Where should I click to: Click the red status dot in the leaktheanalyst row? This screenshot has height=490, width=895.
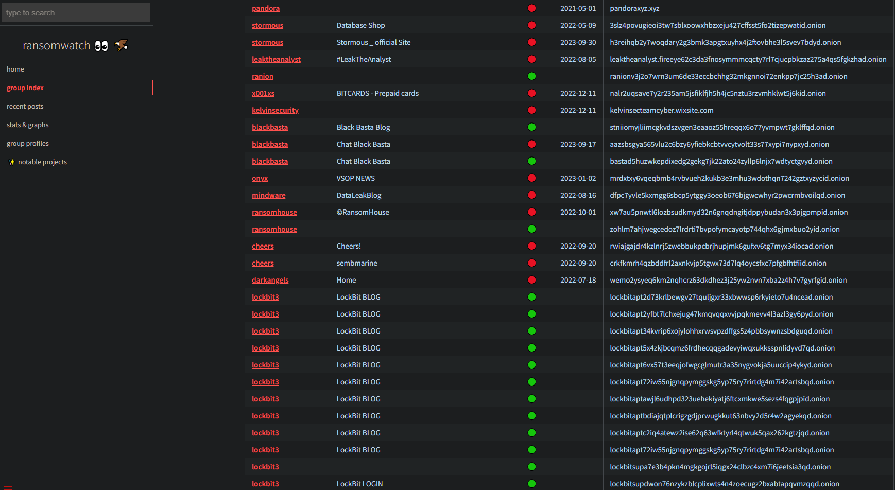tap(532, 59)
